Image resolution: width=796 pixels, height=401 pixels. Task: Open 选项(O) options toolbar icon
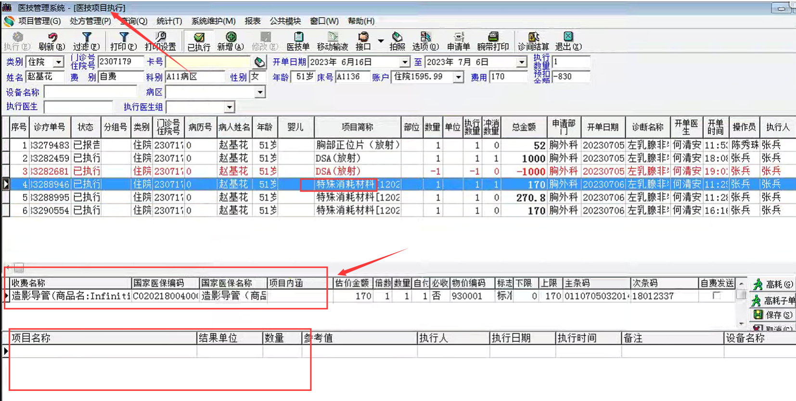(425, 41)
